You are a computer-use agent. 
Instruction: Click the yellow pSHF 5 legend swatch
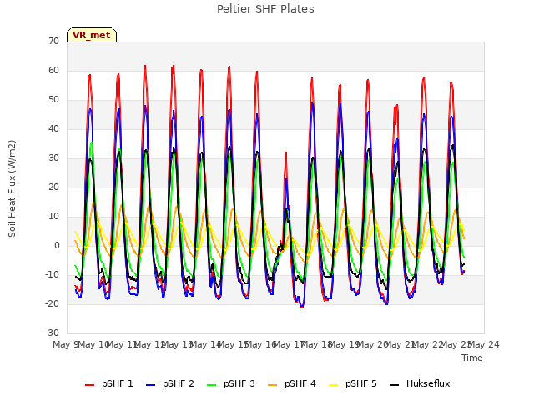click(334, 385)
